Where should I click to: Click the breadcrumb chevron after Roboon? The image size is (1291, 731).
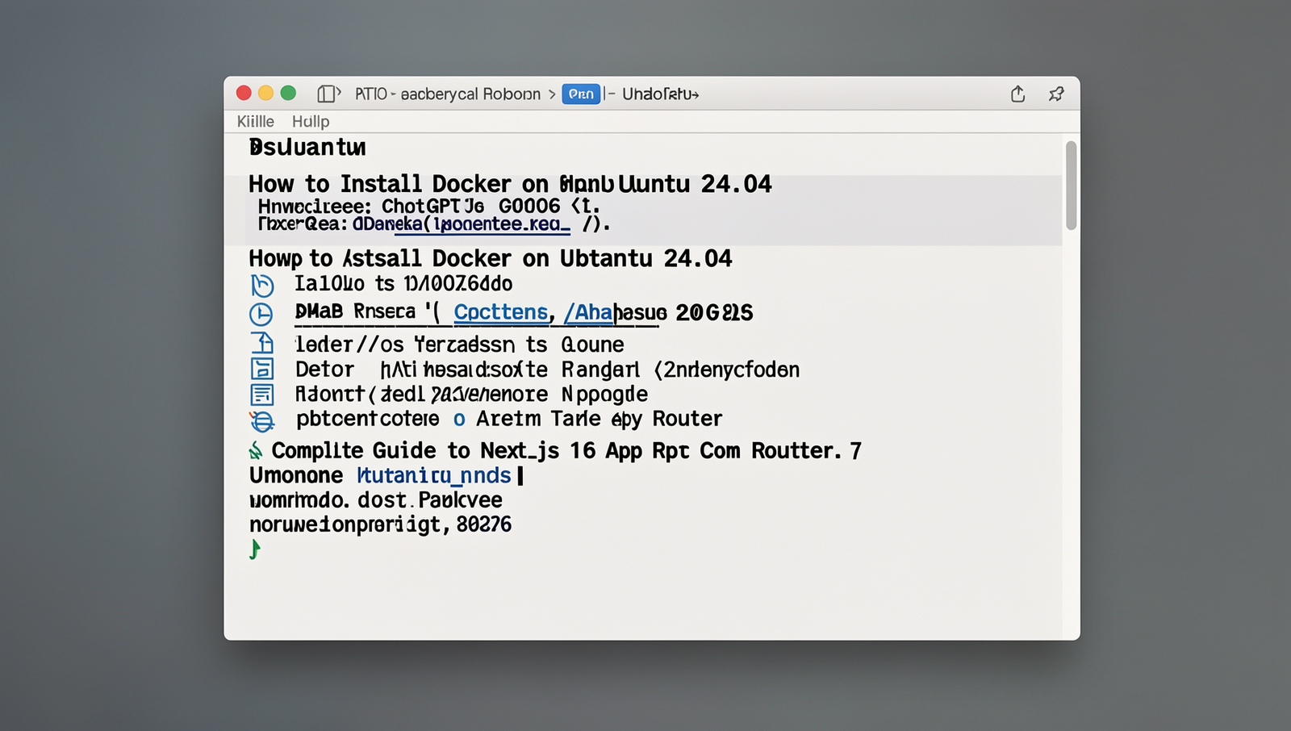552,94
